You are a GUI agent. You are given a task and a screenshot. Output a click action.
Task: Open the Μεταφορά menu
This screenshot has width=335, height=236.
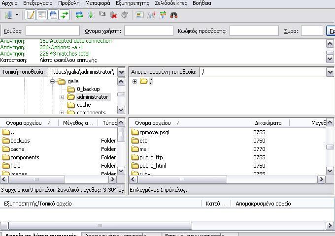(98, 3)
